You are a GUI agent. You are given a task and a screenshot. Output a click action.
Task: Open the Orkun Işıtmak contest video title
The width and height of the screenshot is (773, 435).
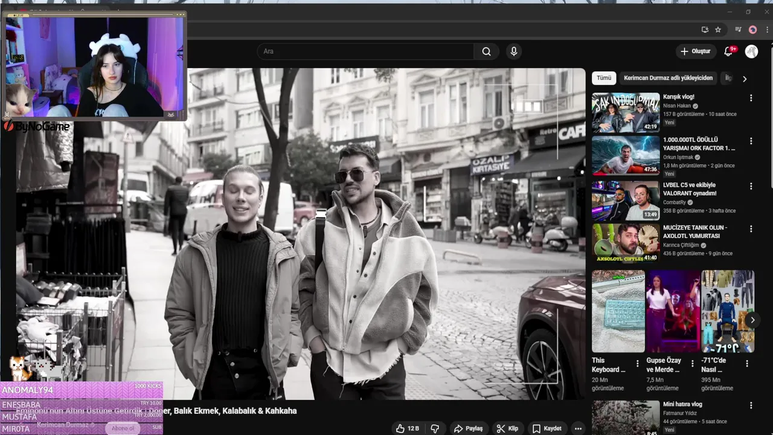pyautogui.click(x=699, y=144)
